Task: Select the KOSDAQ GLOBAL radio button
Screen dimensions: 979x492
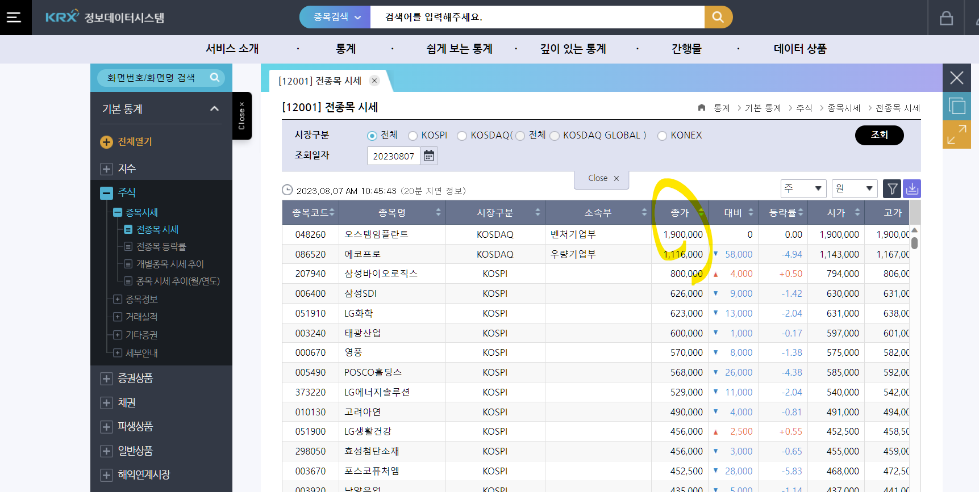Action: point(555,136)
